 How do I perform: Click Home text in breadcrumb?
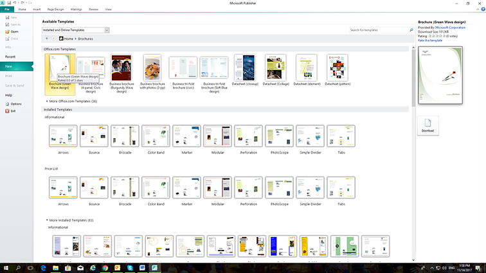[x=69, y=39]
